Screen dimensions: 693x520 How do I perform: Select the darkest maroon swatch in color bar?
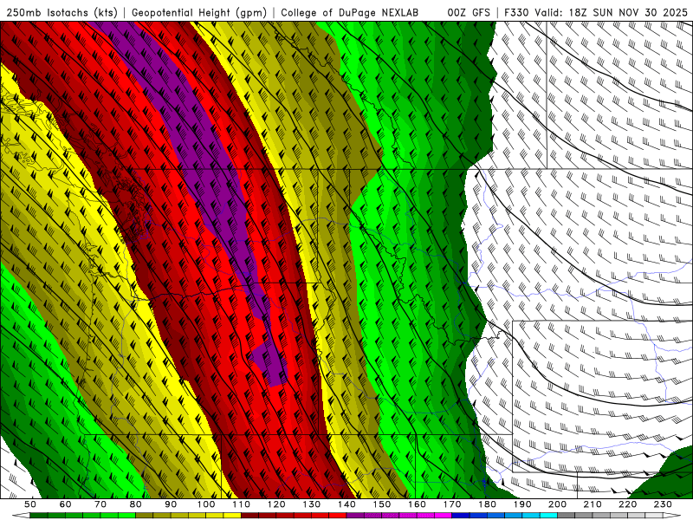point(249,515)
